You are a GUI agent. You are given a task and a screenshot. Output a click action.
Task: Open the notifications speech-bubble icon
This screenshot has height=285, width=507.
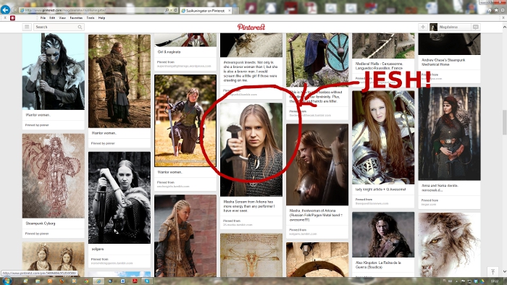pos(476,27)
